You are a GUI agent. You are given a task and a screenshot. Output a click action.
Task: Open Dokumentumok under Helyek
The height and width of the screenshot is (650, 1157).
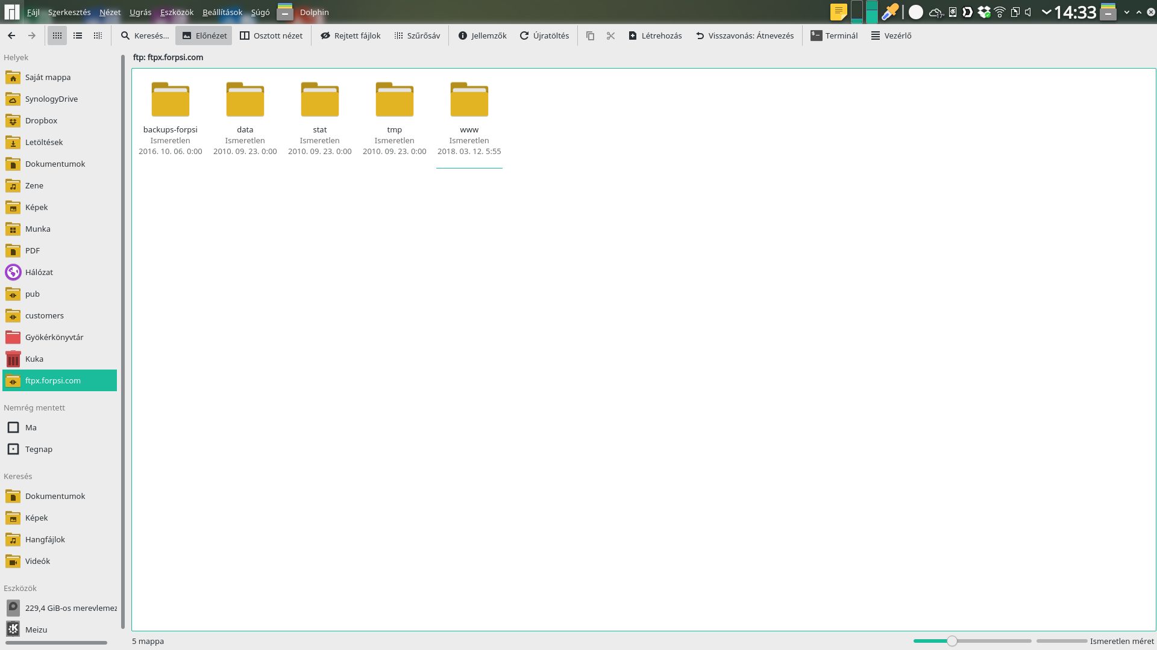(60, 164)
